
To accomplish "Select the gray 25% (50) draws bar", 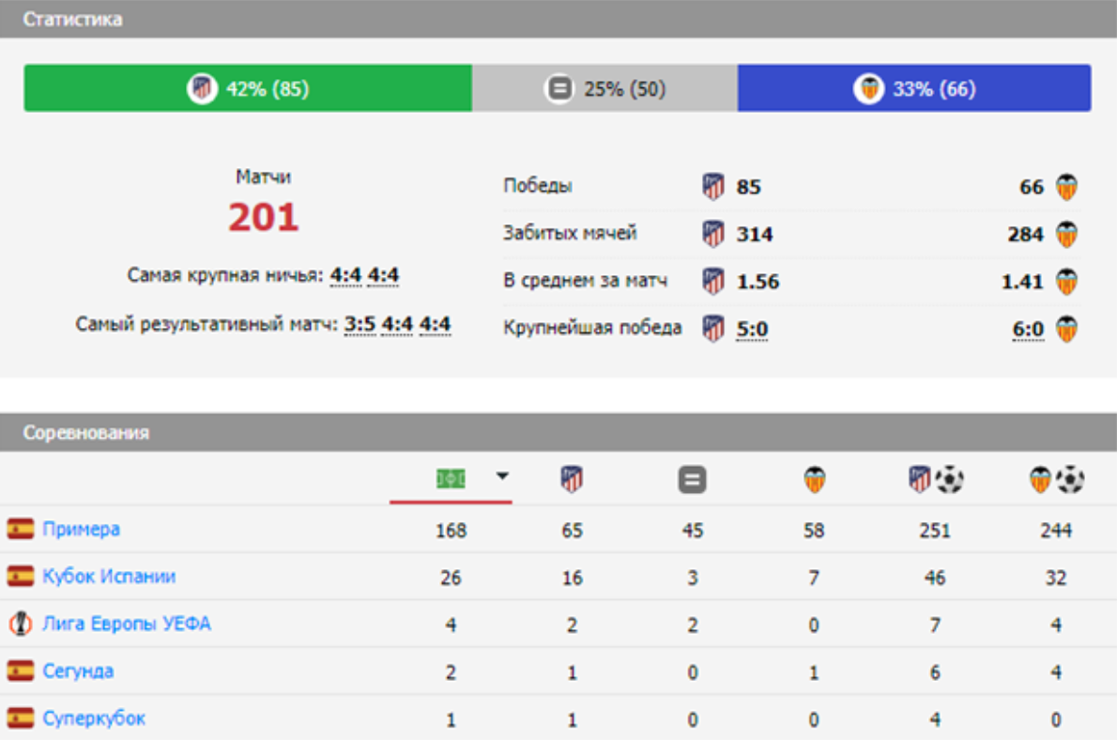I will (x=604, y=89).
